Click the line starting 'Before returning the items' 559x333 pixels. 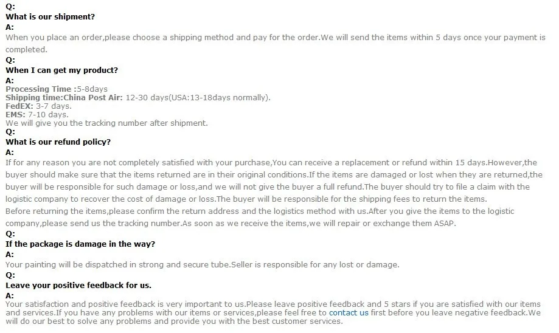tap(260, 211)
